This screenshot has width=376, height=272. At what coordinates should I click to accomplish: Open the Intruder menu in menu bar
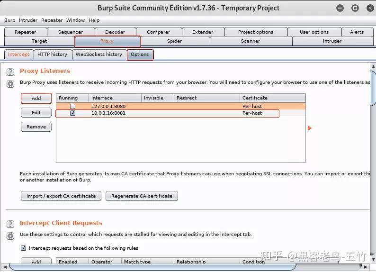point(28,20)
